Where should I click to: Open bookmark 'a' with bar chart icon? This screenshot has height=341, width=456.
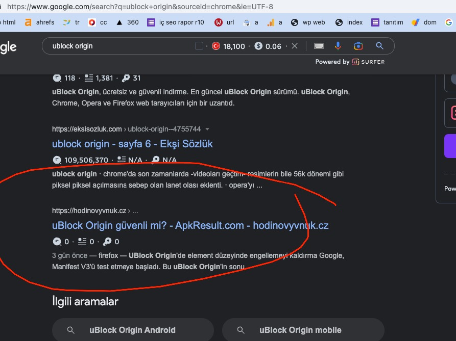pos(275,22)
